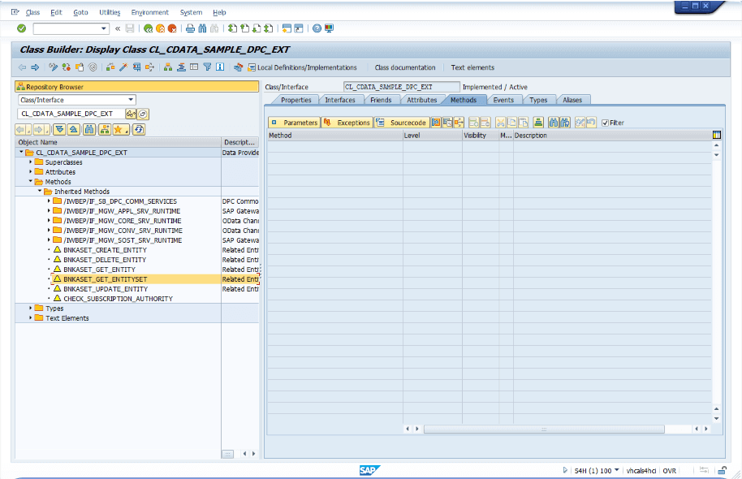Click the Create New Session icon
This screenshot has height=479, width=742.
[287, 28]
